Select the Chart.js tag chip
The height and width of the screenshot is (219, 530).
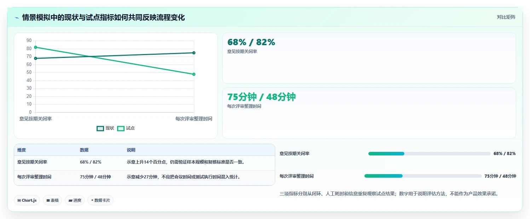tap(27, 200)
